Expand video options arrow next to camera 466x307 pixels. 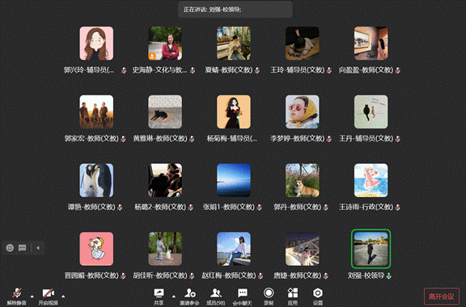click(x=63, y=296)
